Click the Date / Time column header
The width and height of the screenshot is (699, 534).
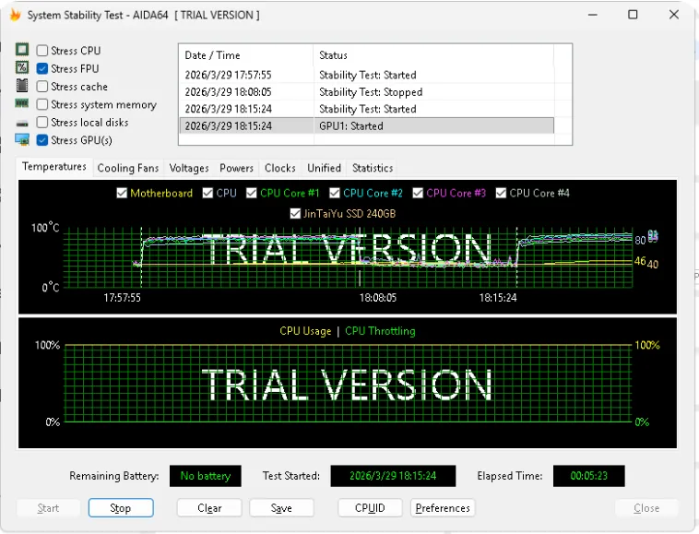(x=246, y=55)
